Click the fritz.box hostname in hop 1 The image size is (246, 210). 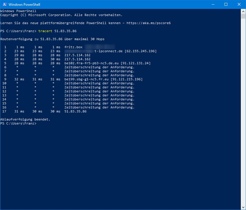click(x=73, y=47)
